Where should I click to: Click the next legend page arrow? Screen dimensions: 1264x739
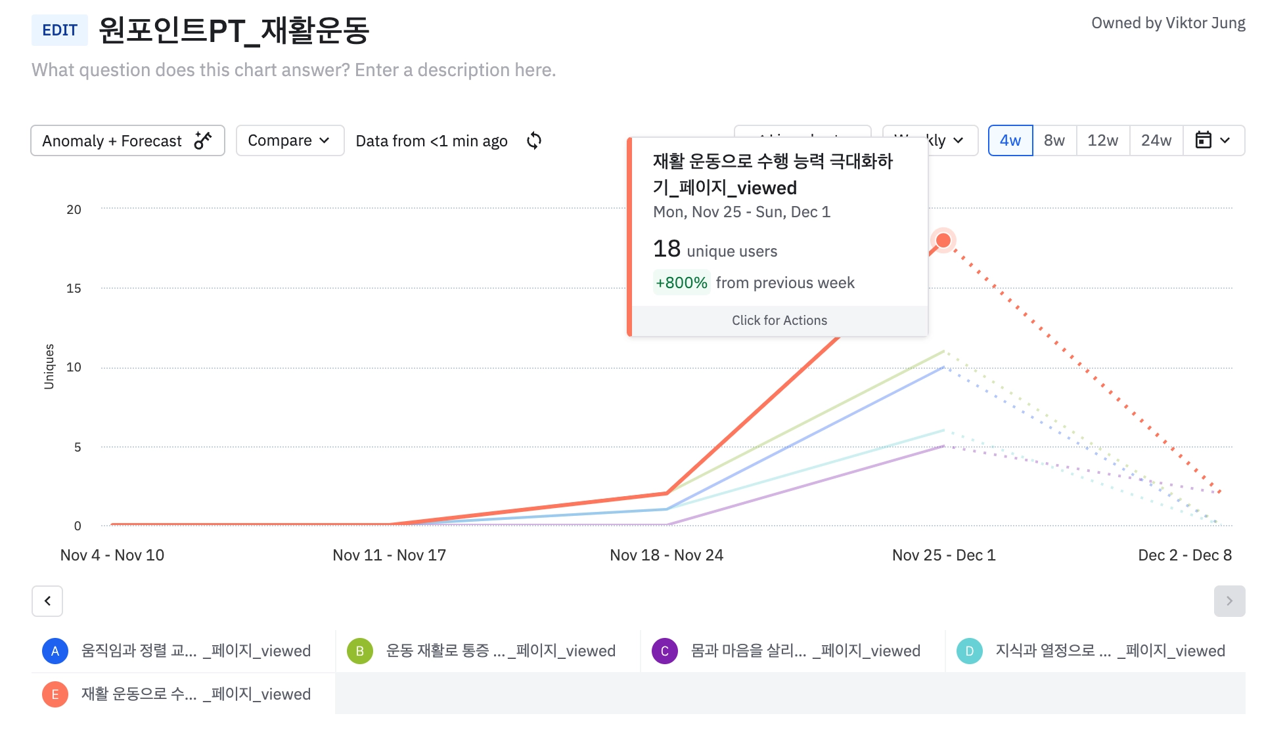pos(1229,601)
